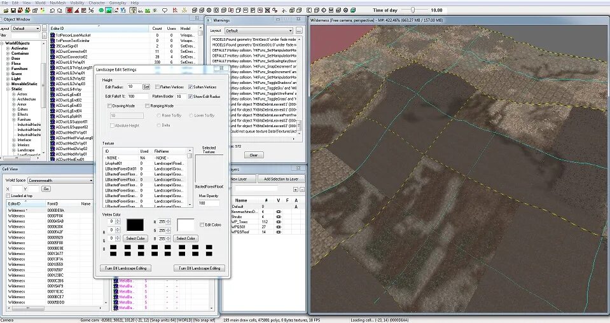
Task: Expand the Architecture tree node
Action: coord(13,99)
